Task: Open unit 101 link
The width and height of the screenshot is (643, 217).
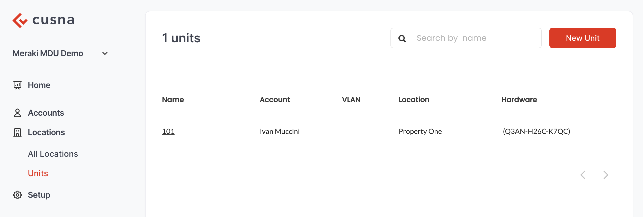Action: (x=168, y=131)
